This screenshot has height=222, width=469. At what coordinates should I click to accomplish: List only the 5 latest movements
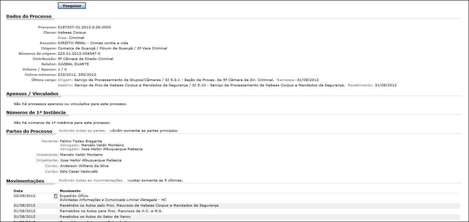point(155,180)
